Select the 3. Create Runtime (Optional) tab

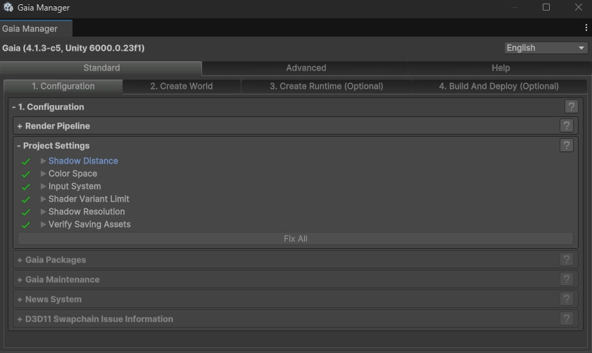326,86
